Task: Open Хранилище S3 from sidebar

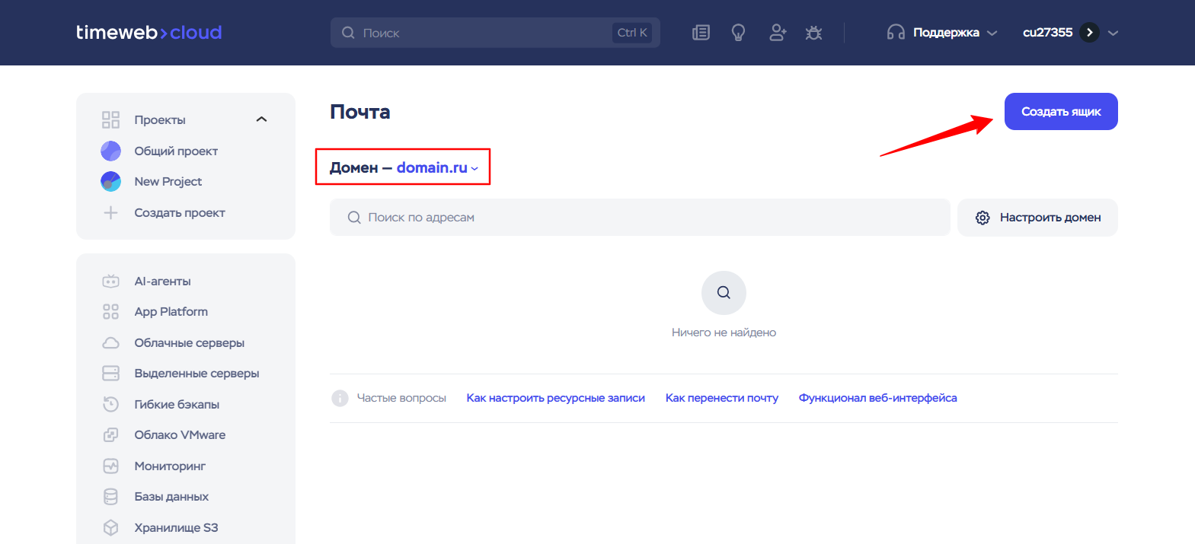Action: [x=176, y=527]
